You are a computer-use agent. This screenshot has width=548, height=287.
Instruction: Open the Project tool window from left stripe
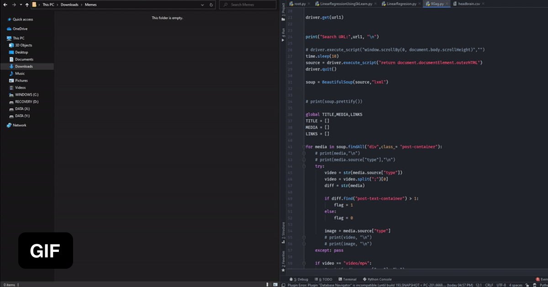tap(285, 7)
